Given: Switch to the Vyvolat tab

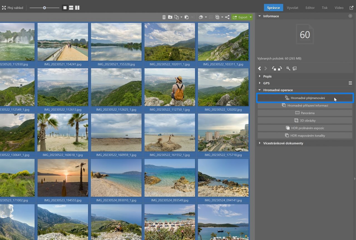Looking at the screenshot, I should [x=292, y=8].
